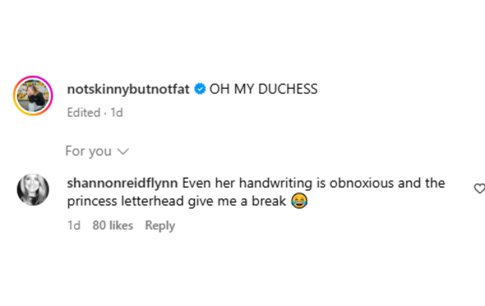Click the notskinnybutnotfat username

click(128, 89)
